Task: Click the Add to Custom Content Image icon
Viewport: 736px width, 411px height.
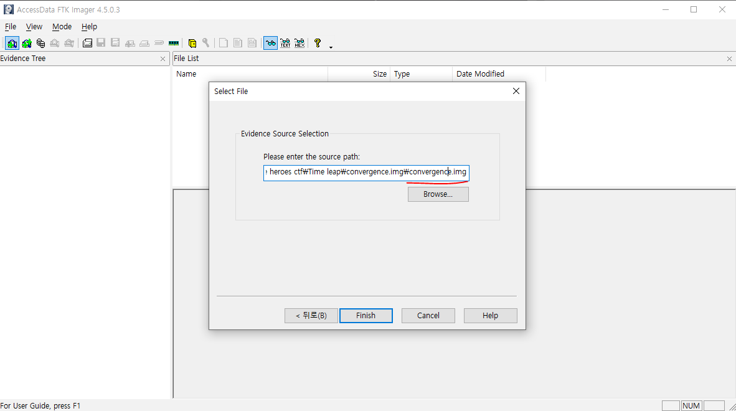Action: [x=130, y=43]
